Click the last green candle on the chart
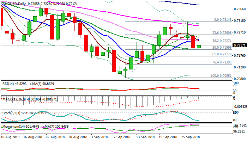The width and height of the screenshot is (247, 141). coord(199,47)
